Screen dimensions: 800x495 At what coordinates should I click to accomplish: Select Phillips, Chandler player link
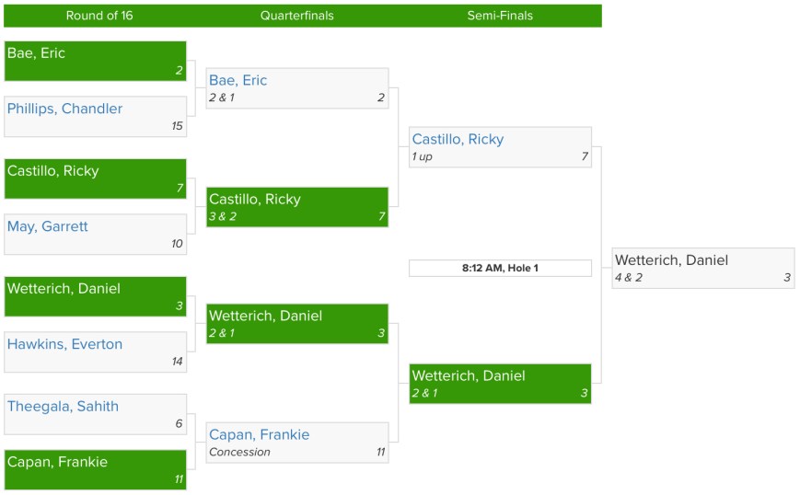point(64,109)
